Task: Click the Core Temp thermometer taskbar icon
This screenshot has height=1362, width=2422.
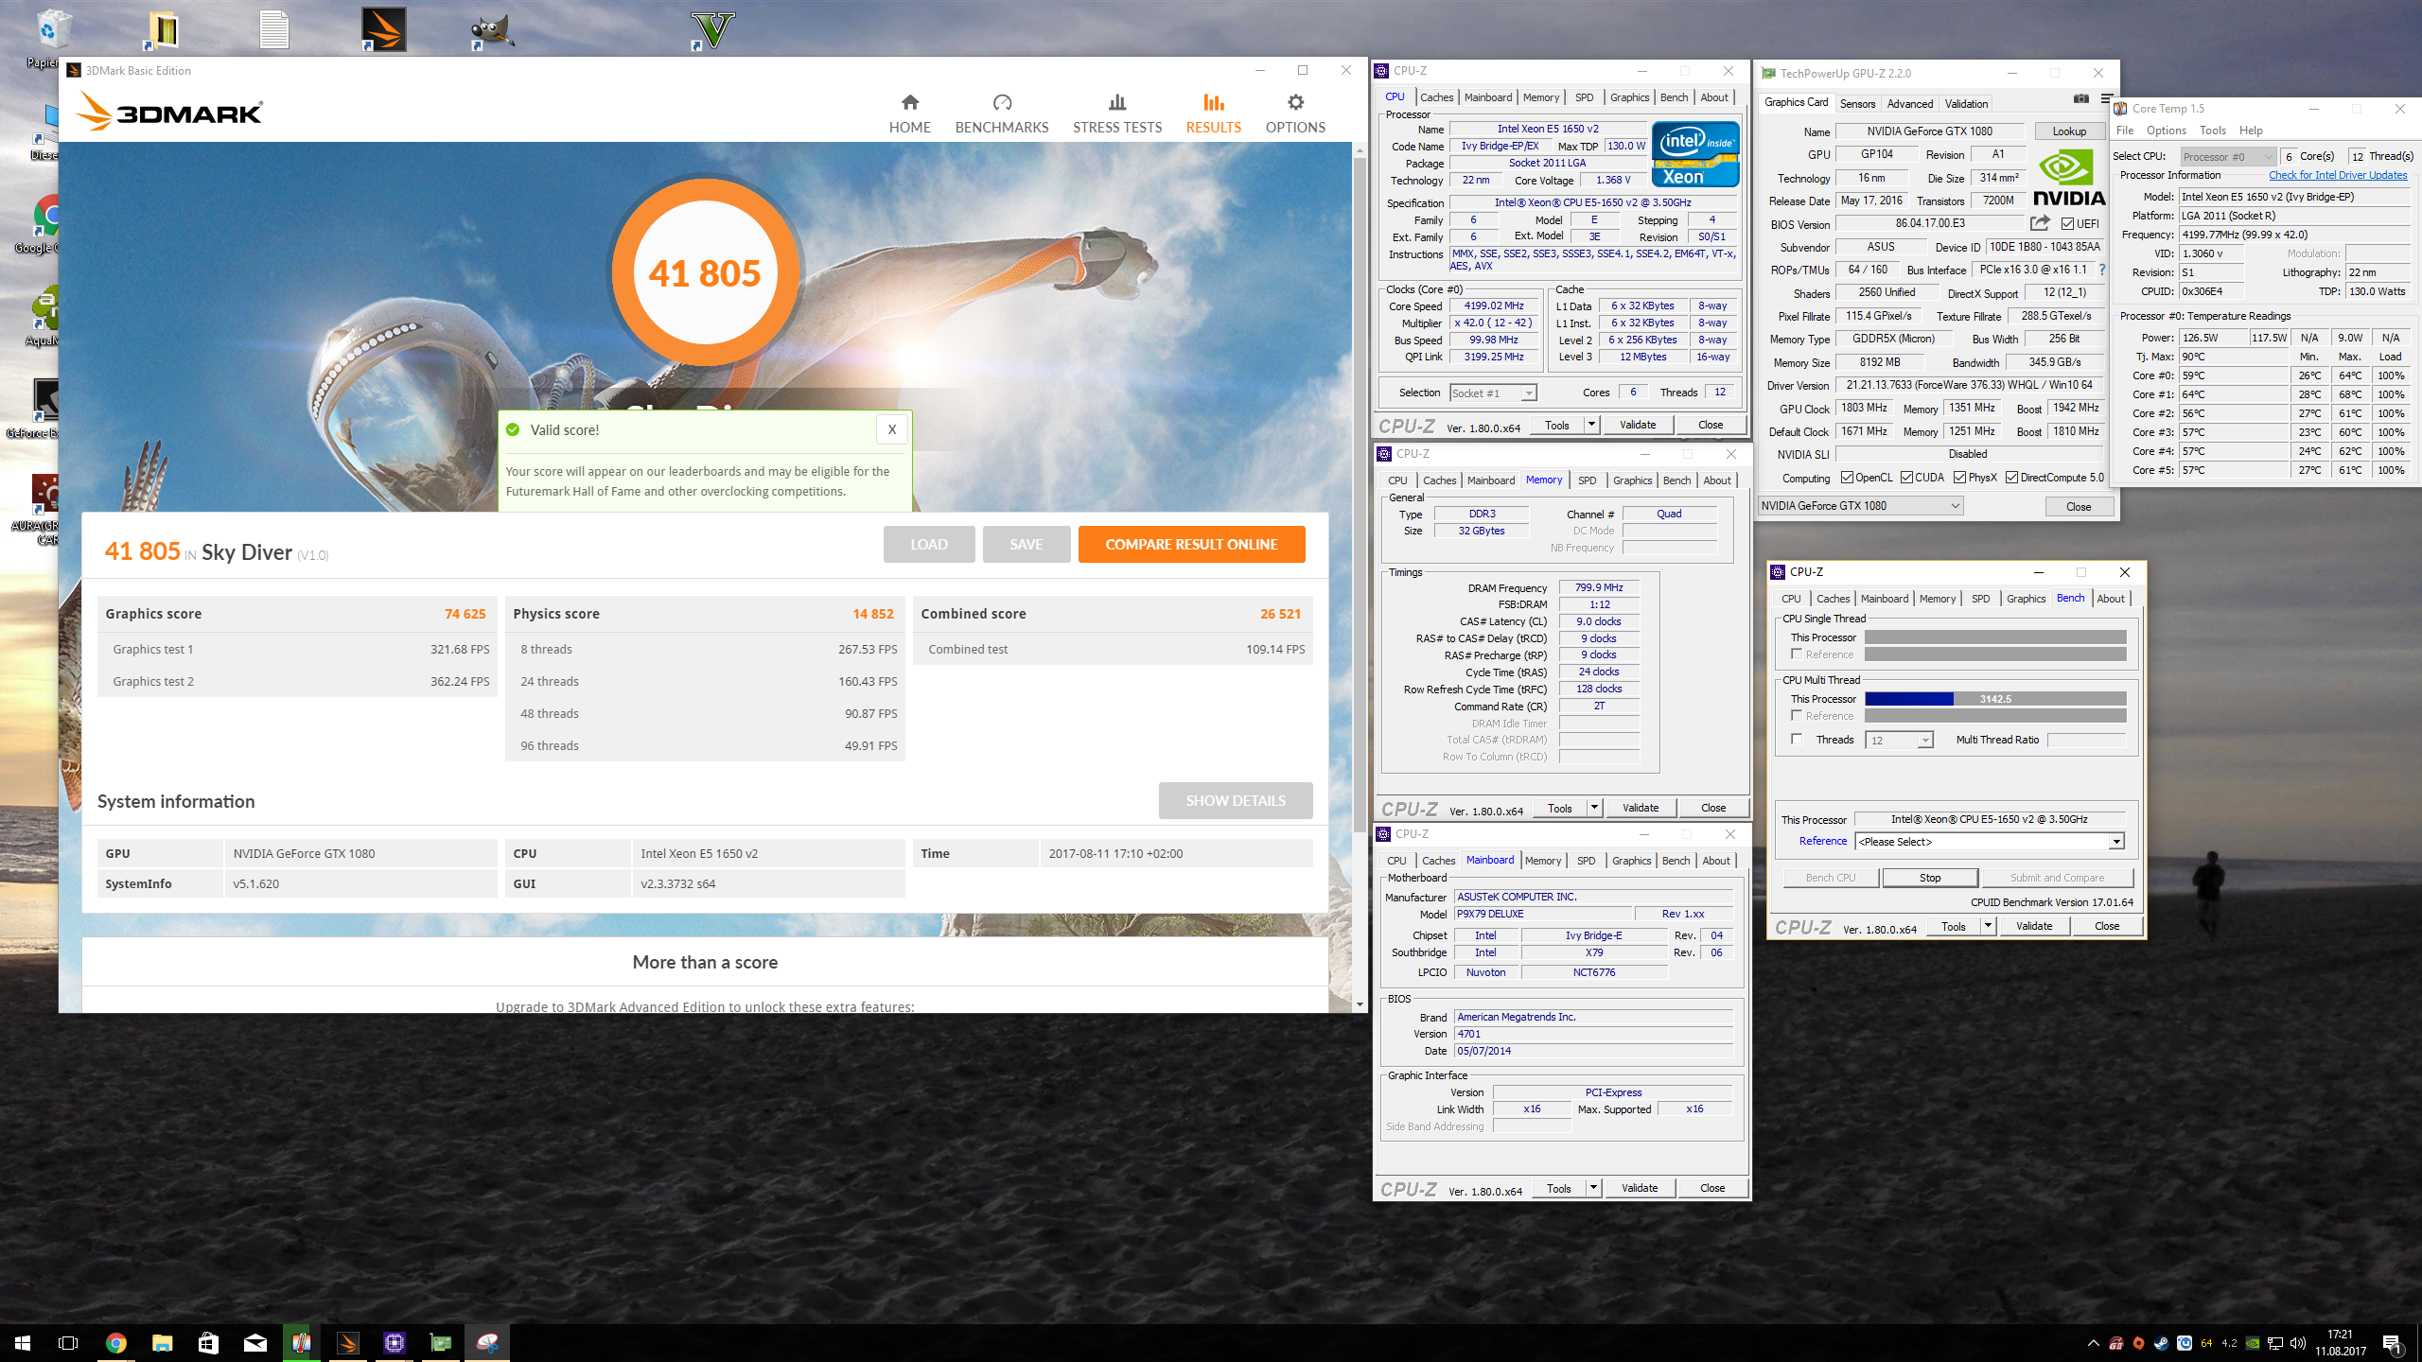Action: (301, 1342)
